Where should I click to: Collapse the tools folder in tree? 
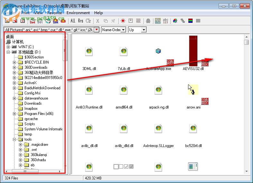pyautogui.click(x=14, y=139)
